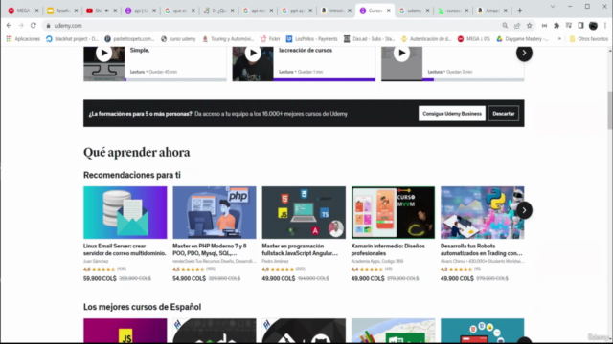613x344 pixels.
Task: Open the Robots de Trading course thumbnail
Action: (483, 212)
